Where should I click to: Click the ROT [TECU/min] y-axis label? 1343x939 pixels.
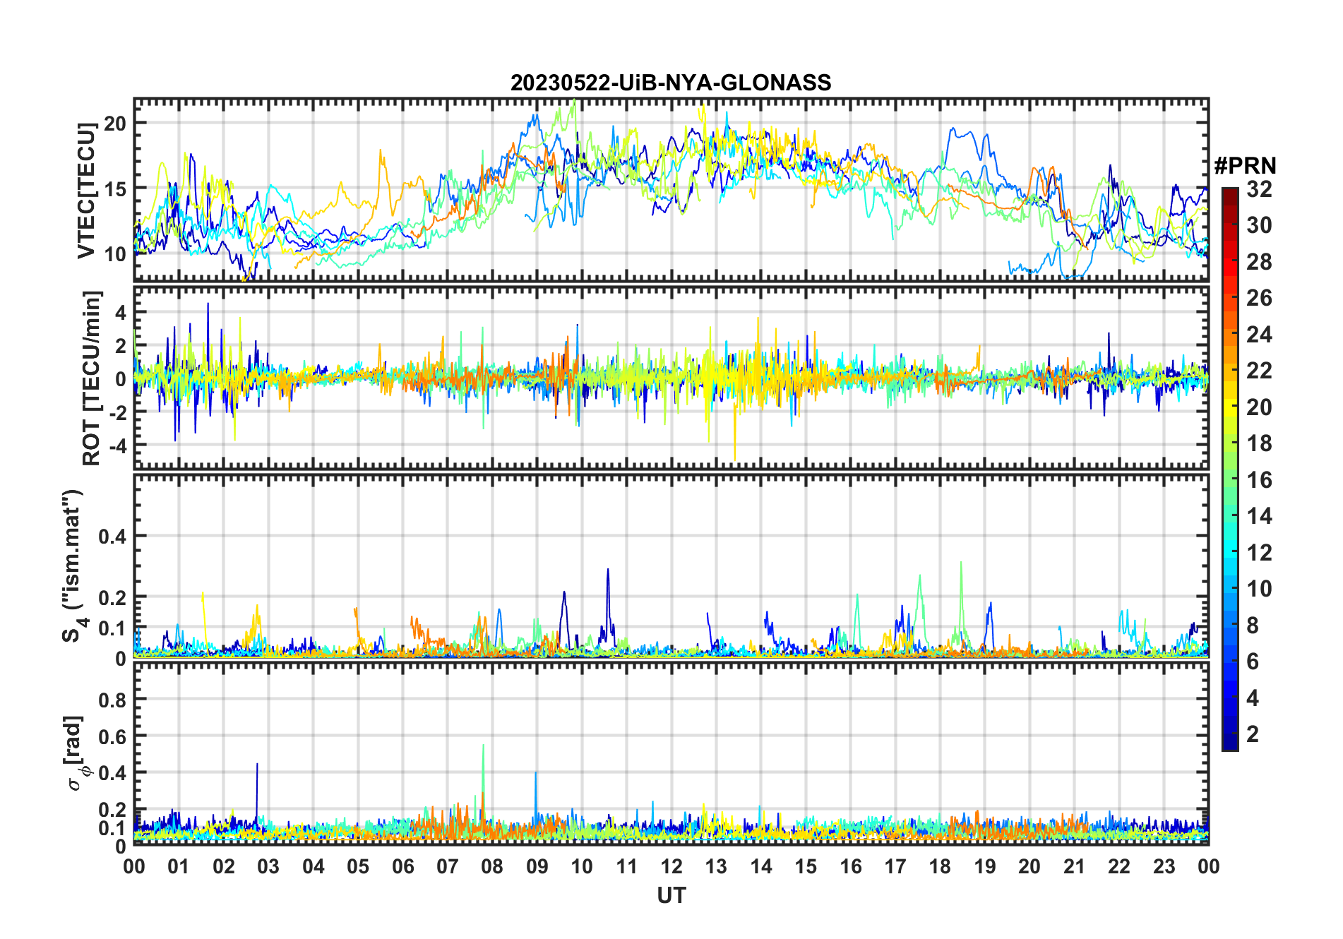[92, 378]
